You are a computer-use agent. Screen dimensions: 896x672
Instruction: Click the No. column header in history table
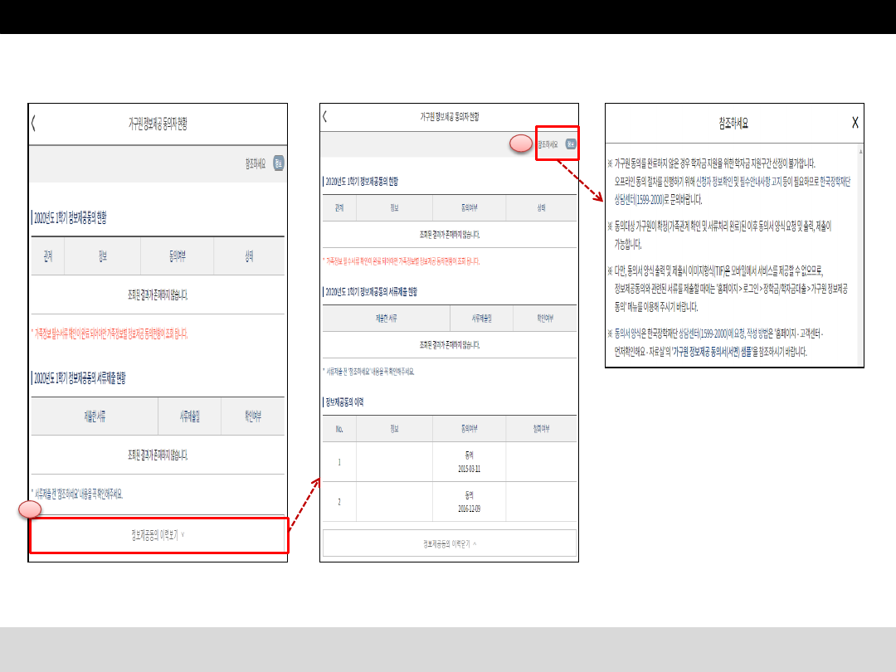point(339,429)
